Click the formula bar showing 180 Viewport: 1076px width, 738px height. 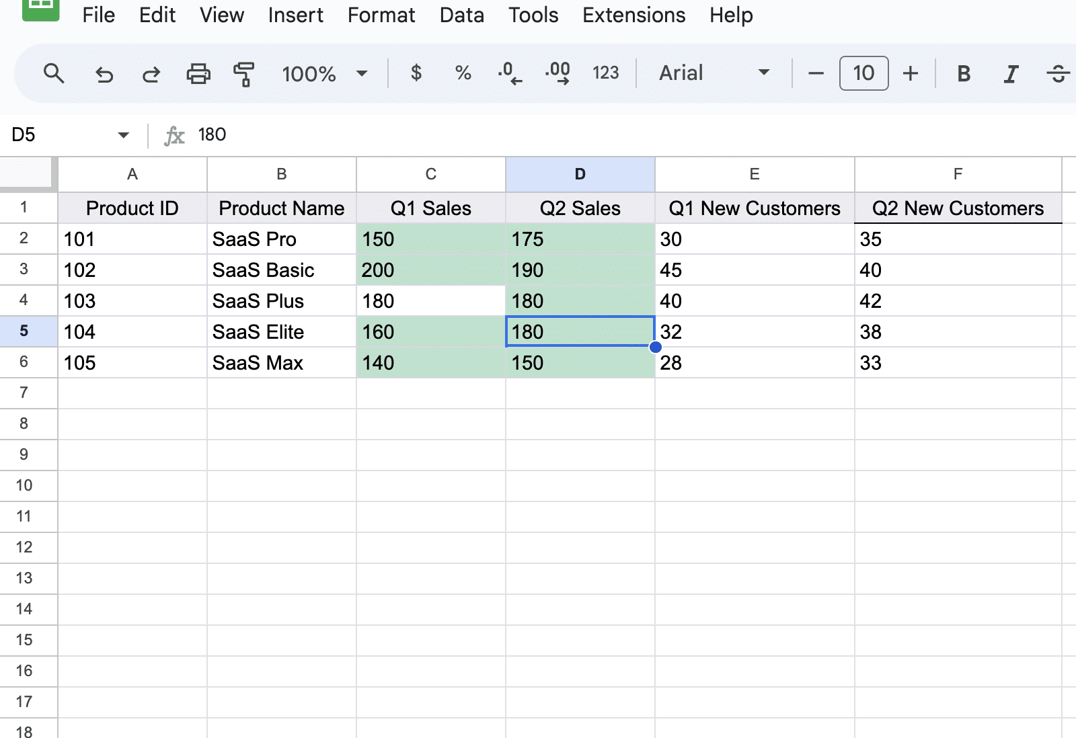tap(632, 135)
